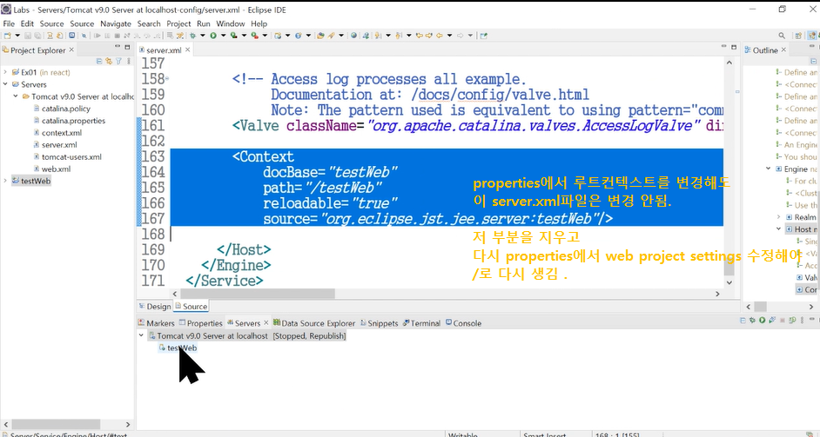
Task: Click the Filter funnel icon in Project Explorer
Action: point(118,61)
